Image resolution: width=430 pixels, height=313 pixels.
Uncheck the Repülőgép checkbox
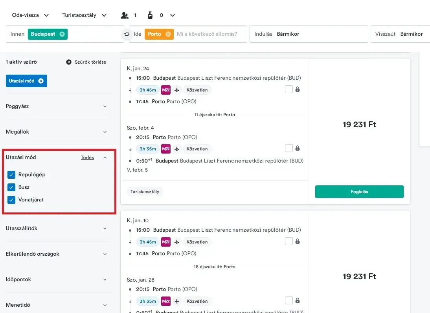tap(11, 175)
